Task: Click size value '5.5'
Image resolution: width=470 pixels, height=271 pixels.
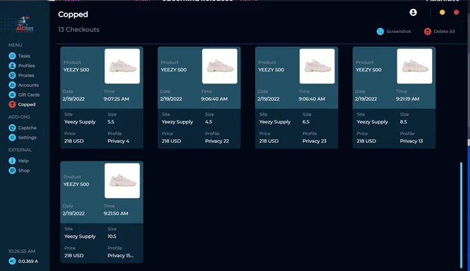Action: pos(111,122)
